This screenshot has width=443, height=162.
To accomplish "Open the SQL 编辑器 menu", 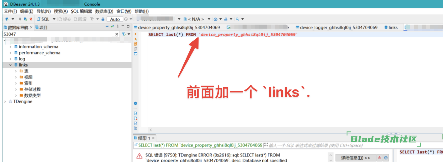I will [x=81, y=11].
